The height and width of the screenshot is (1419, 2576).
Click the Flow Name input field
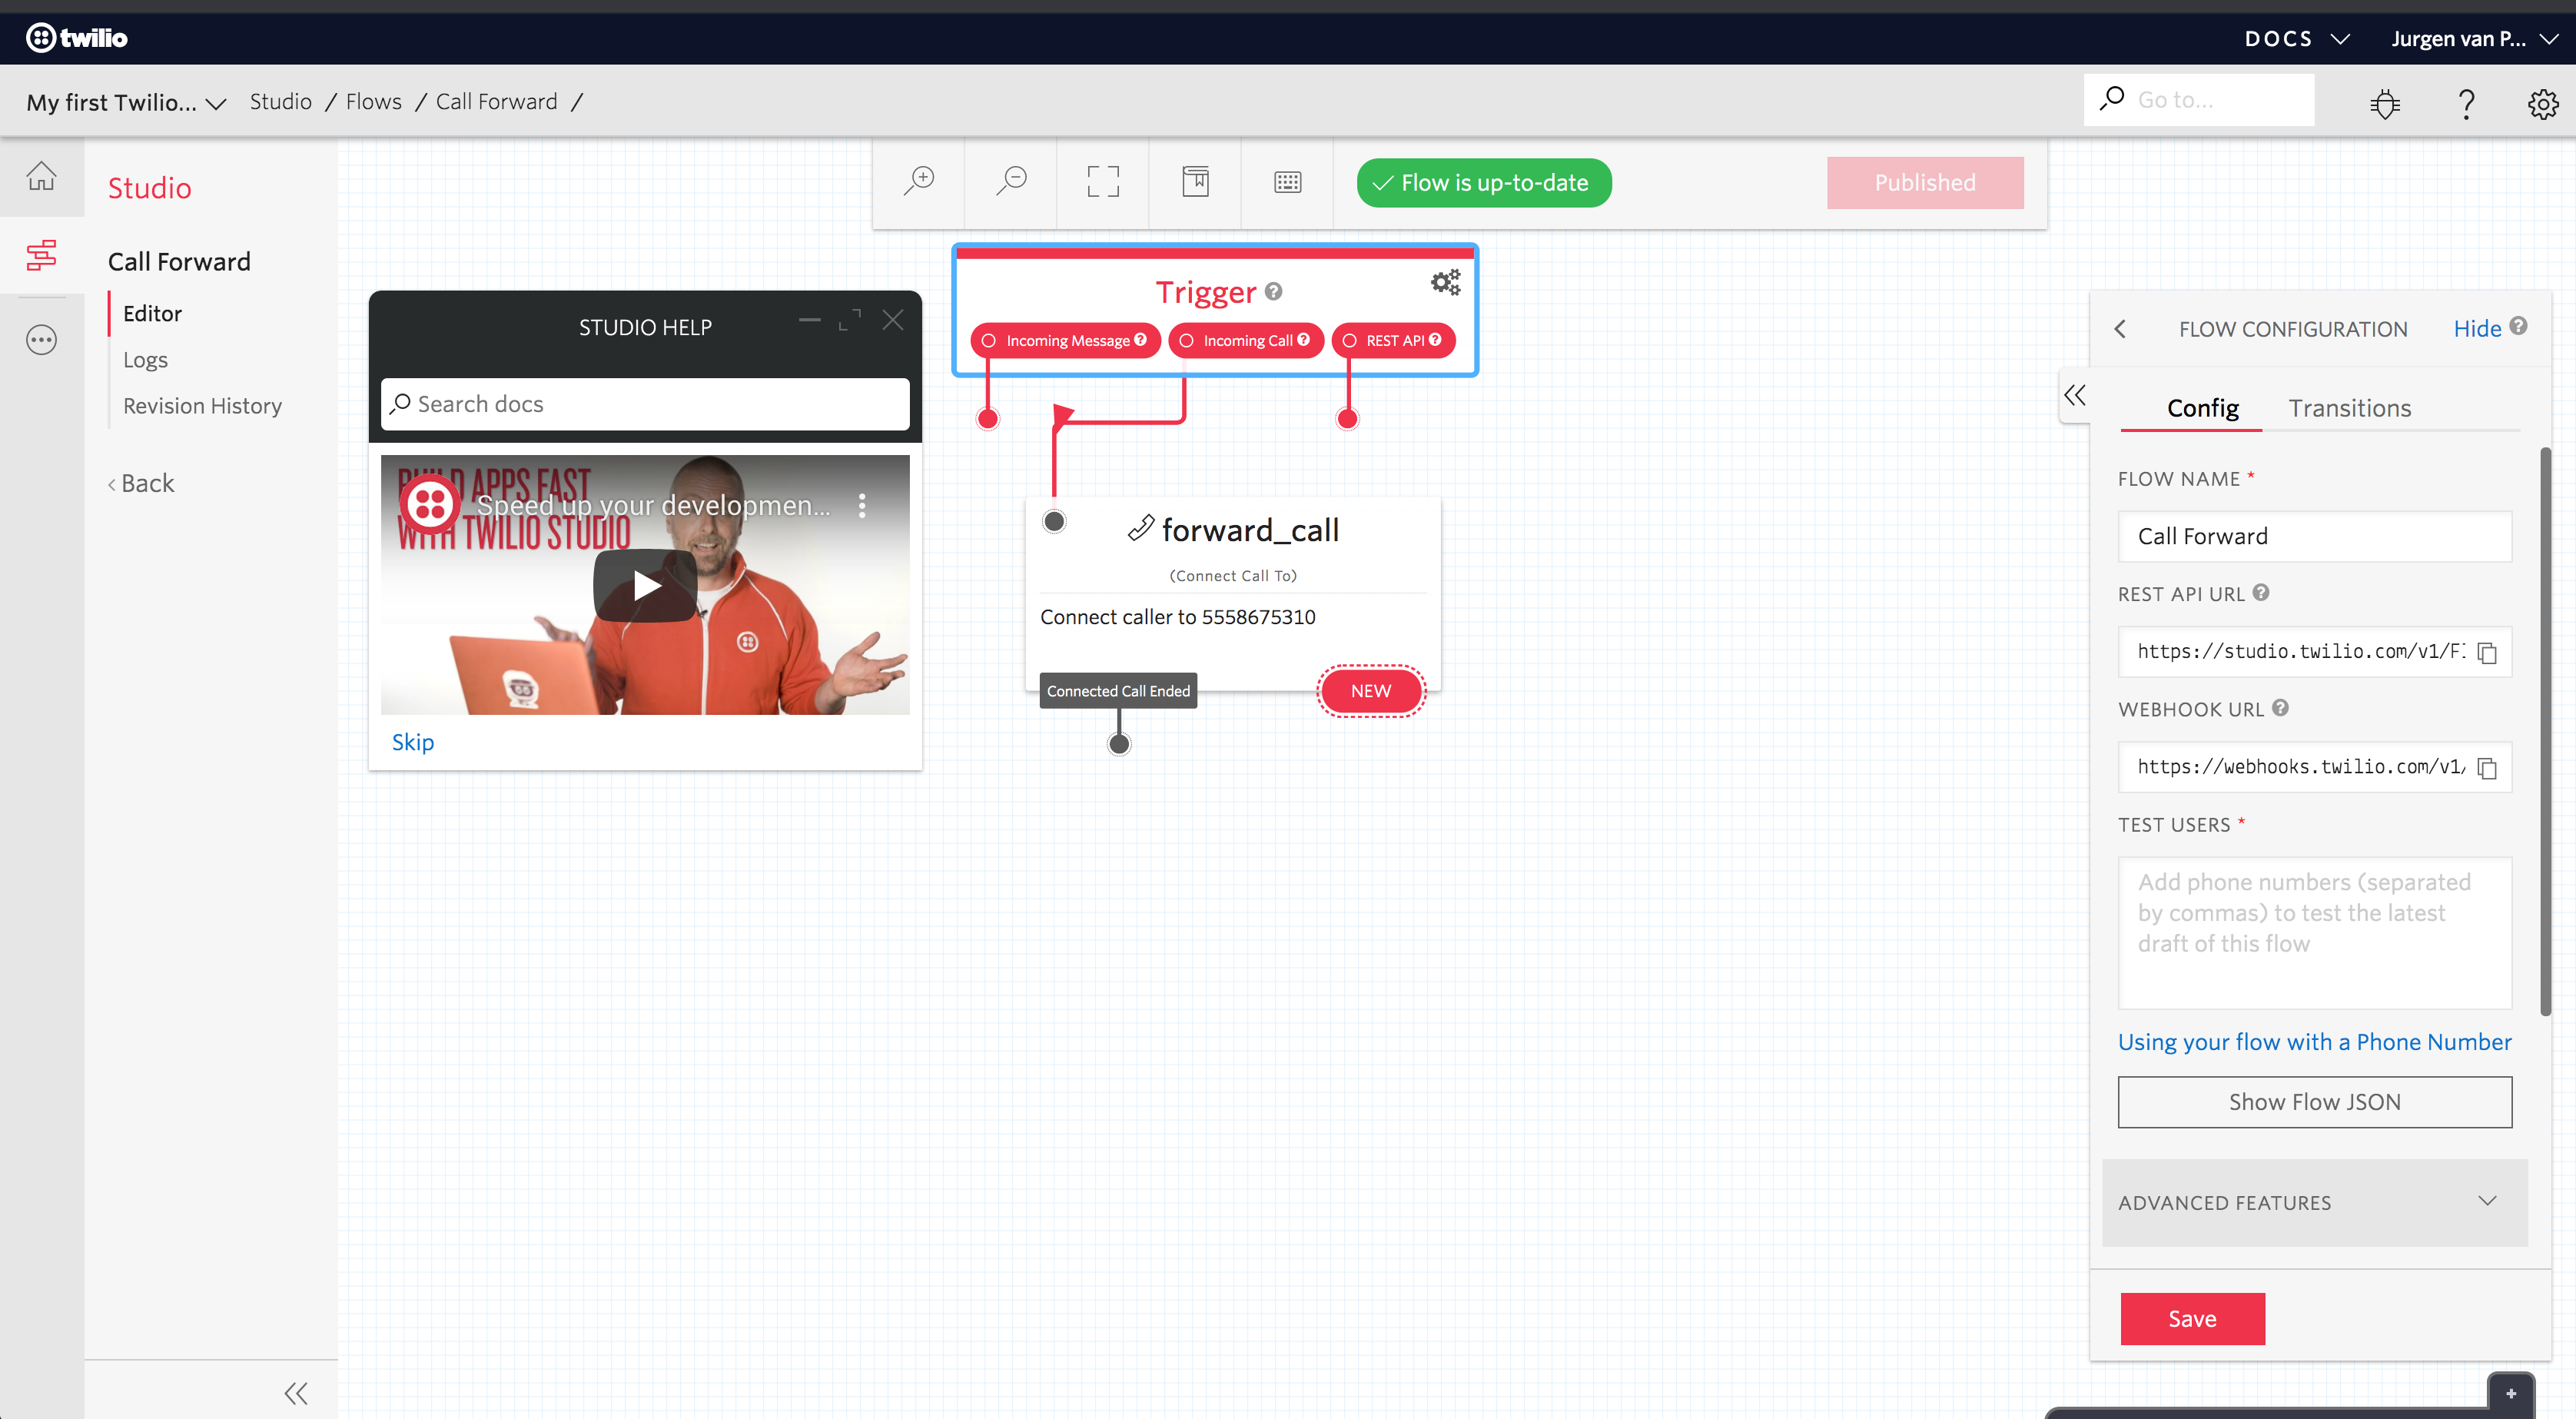pyautogui.click(x=2314, y=536)
